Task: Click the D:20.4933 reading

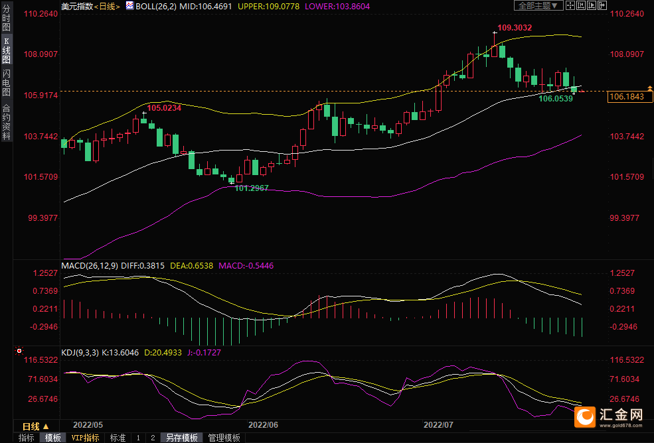Action: click(x=163, y=353)
